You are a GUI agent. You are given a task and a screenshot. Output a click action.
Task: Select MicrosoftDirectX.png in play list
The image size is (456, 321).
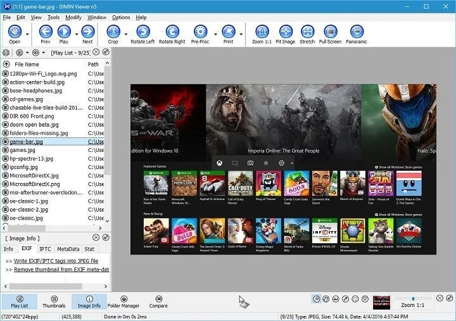(x=53, y=184)
